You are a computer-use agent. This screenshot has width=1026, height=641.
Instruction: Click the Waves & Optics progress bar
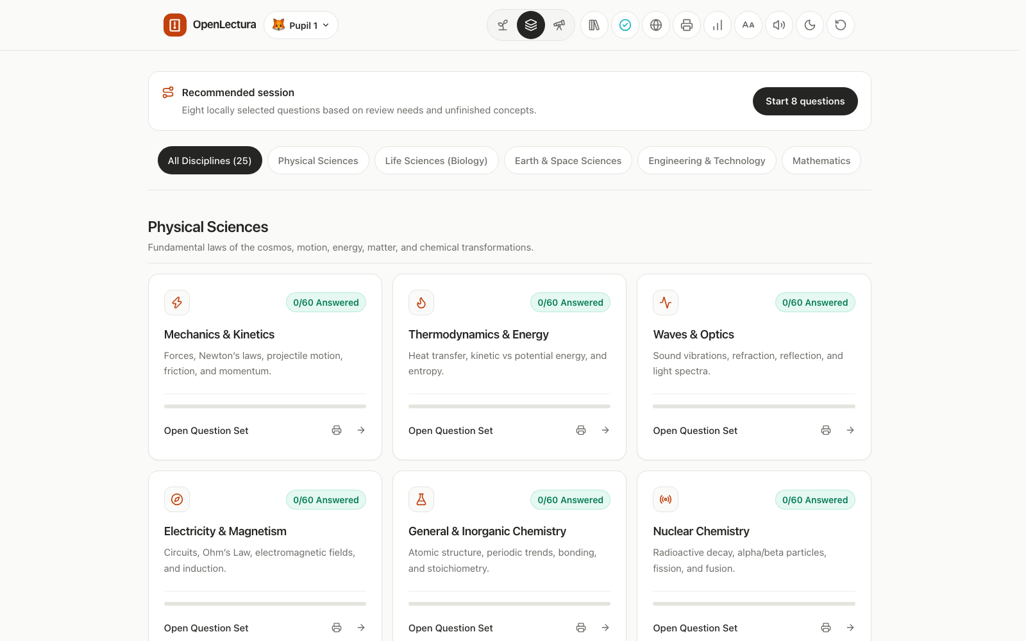754,406
